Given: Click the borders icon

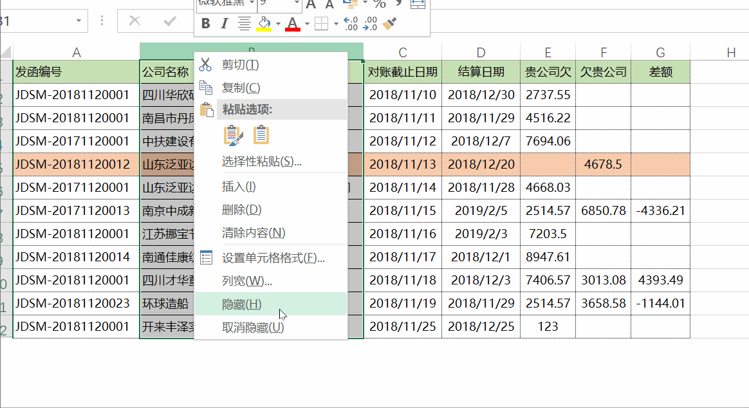Looking at the screenshot, I should 322,23.
